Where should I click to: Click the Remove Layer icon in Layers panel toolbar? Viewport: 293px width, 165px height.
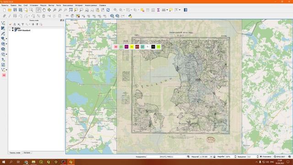[41, 24]
